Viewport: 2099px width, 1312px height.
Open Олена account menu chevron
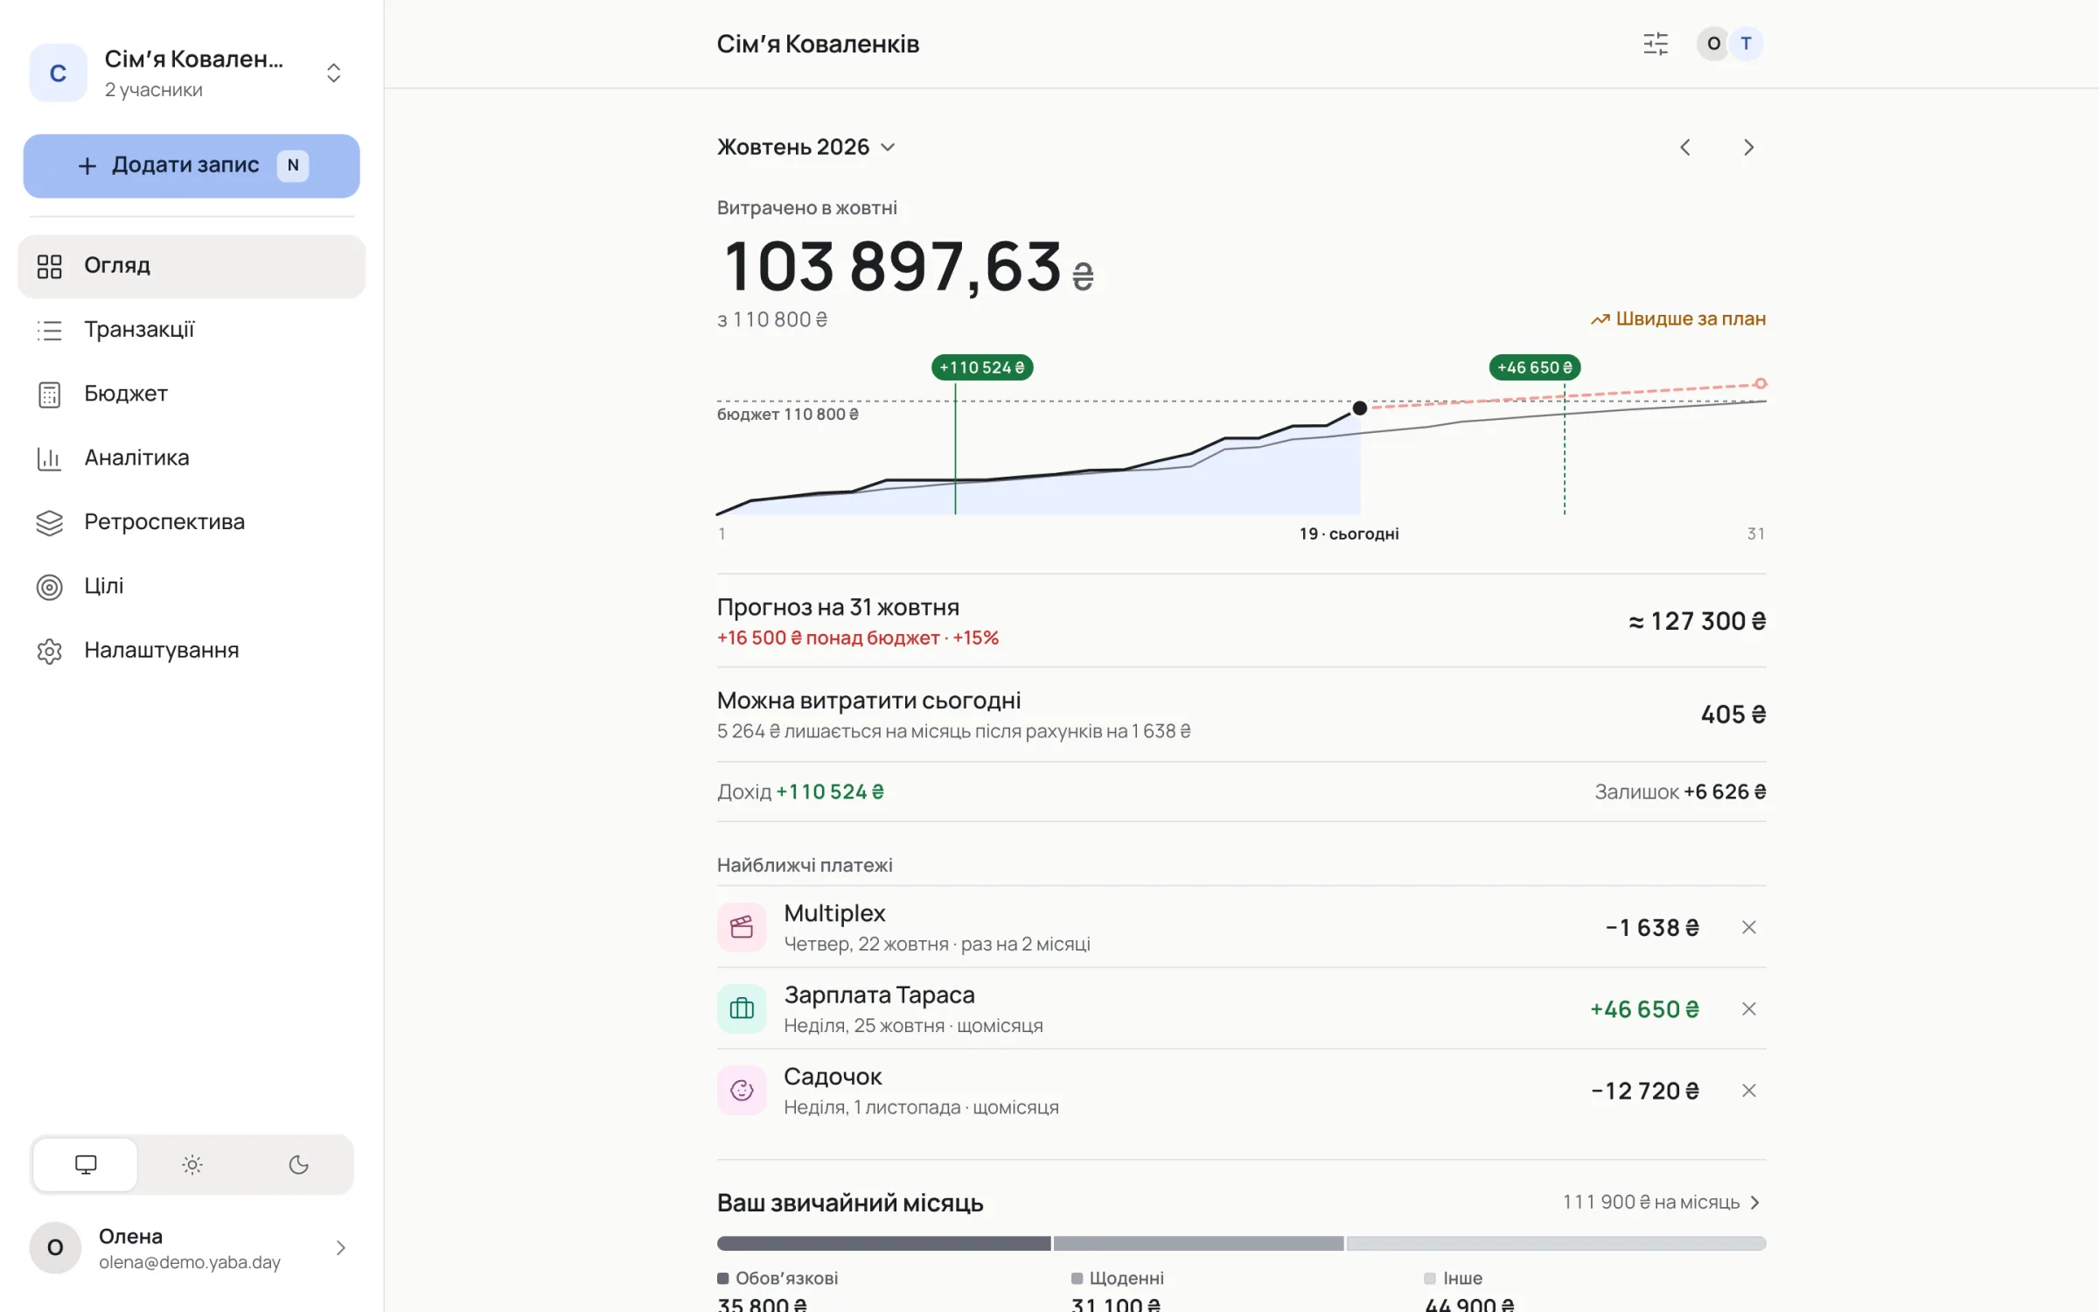(x=341, y=1247)
